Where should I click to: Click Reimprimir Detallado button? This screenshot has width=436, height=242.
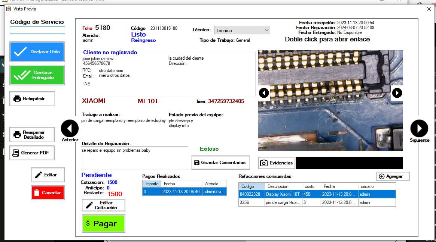(32, 135)
